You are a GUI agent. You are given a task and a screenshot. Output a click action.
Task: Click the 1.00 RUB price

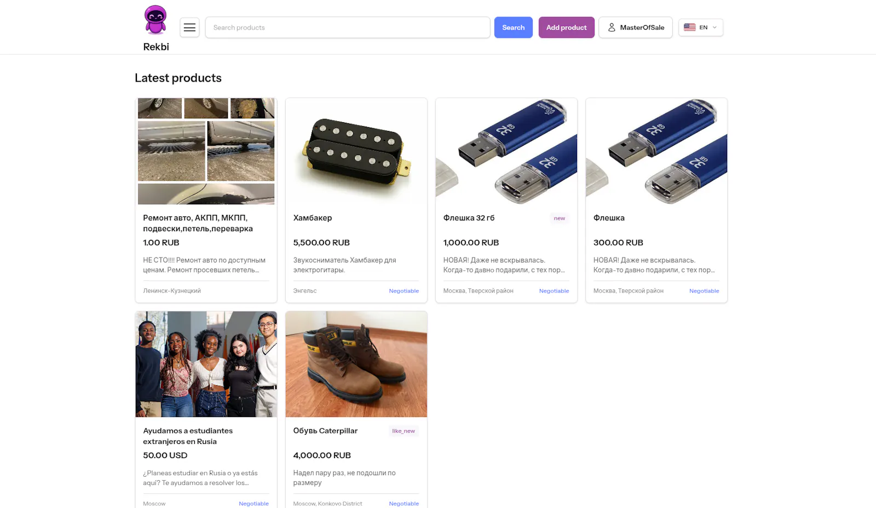click(161, 243)
